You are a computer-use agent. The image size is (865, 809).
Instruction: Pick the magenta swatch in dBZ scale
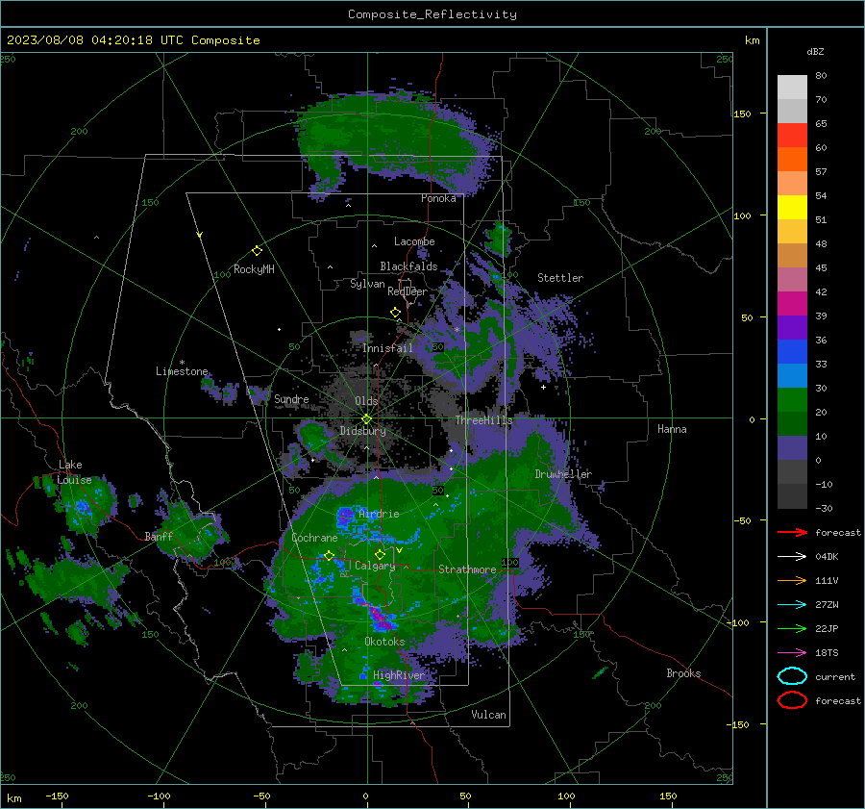click(x=792, y=304)
